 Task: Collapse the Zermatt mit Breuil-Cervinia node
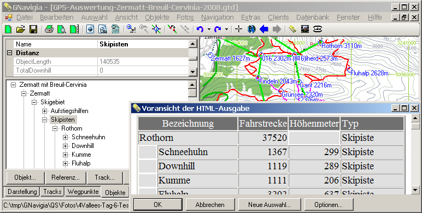pyautogui.click(x=13, y=85)
